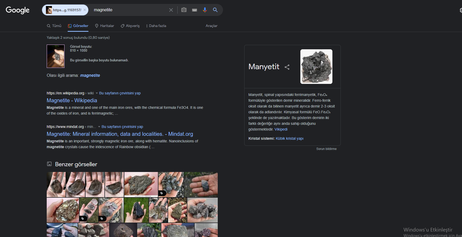This screenshot has height=237, width=462.
Task: Open the Kübik kristal yapı link
Action: click(290, 138)
